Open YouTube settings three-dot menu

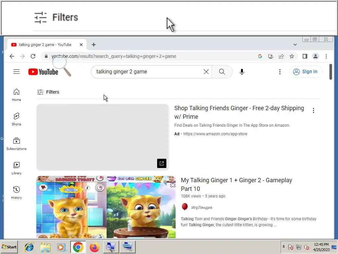point(280,72)
